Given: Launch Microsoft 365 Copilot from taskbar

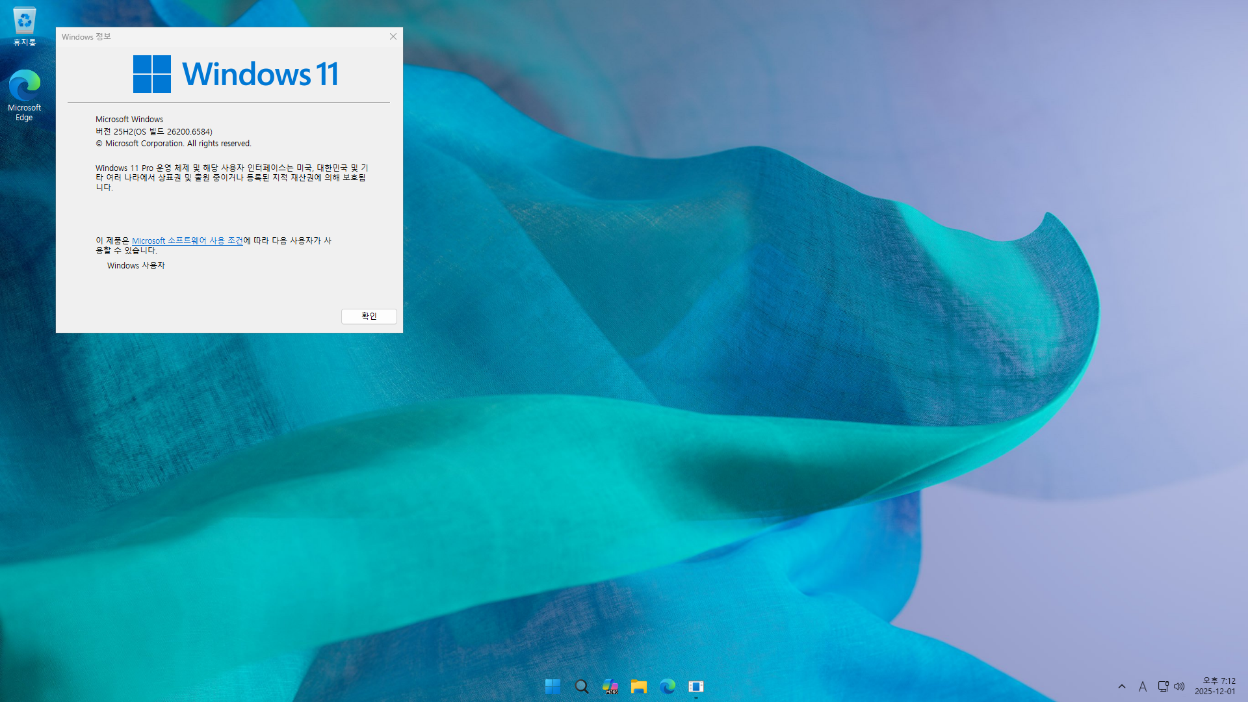Looking at the screenshot, I should (x=610, y=686).
